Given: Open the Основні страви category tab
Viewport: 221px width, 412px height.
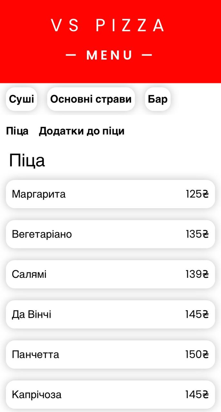Looking at the screenshot, I should 91,99.
